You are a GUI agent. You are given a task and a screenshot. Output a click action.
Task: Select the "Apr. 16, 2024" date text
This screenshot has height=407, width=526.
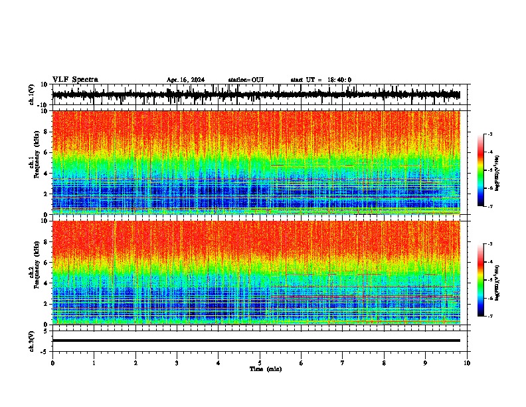click(185, 80)
